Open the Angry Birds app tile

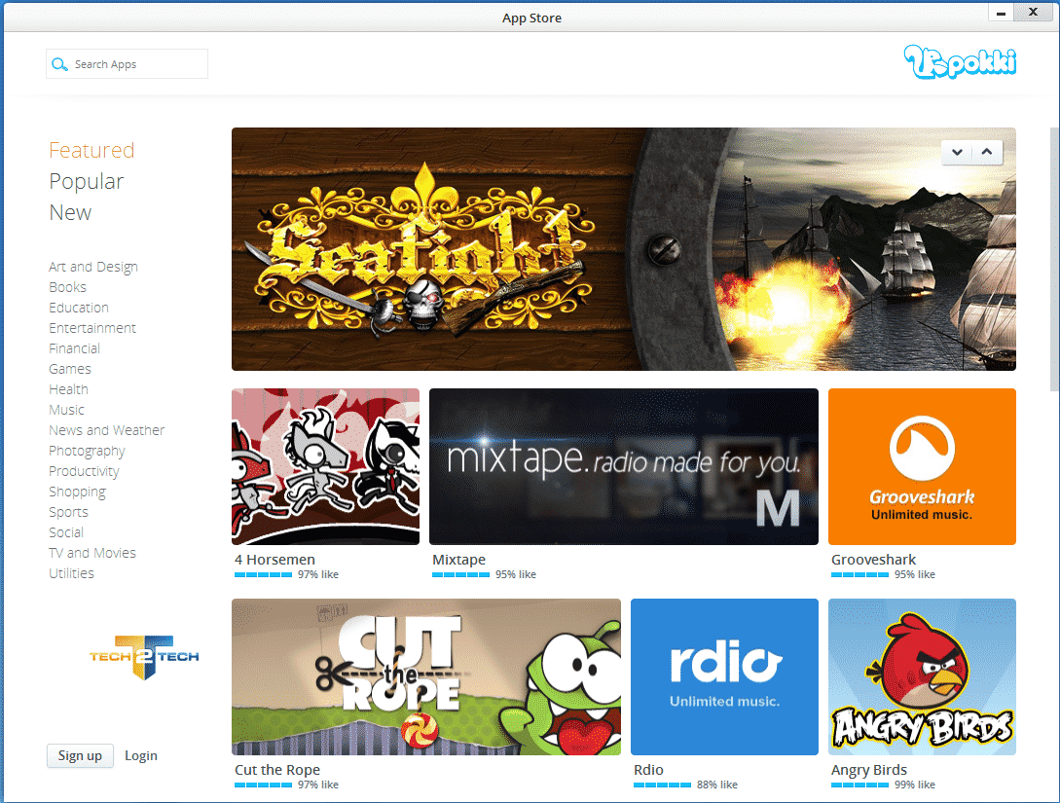[922, 676]
